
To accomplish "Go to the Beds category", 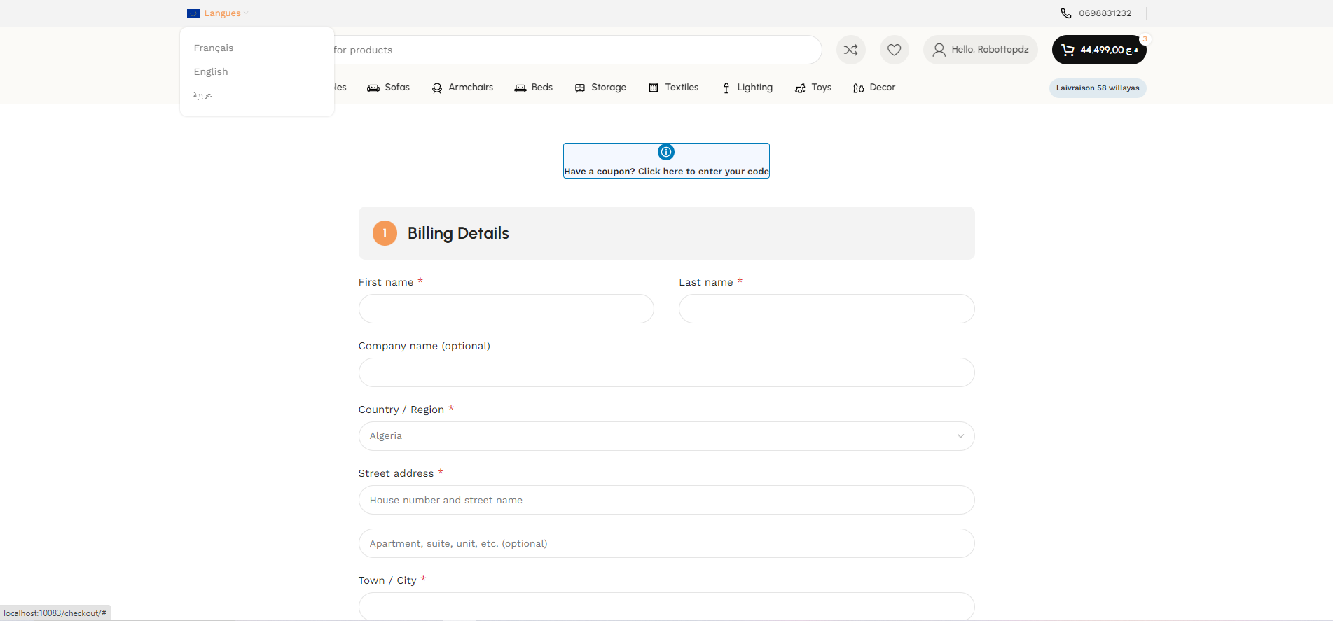I will coord(533,88).
